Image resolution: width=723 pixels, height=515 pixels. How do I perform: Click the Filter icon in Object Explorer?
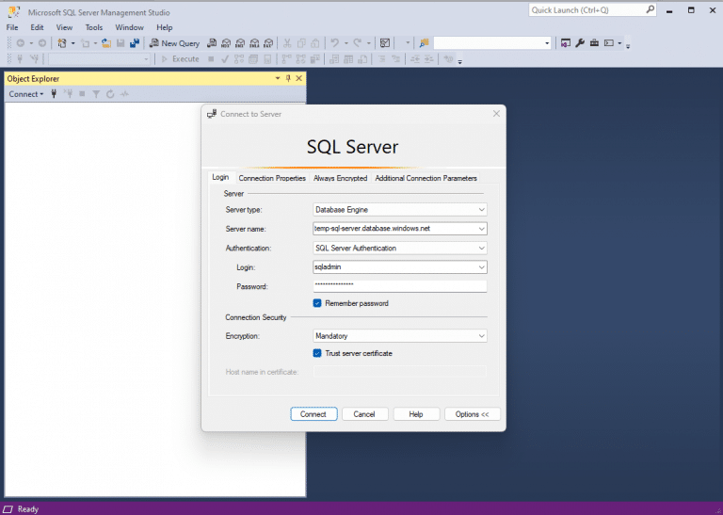click(x=96, y=94)
